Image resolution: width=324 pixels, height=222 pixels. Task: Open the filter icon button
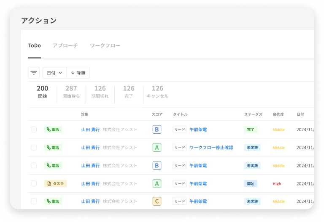point(34,73)
